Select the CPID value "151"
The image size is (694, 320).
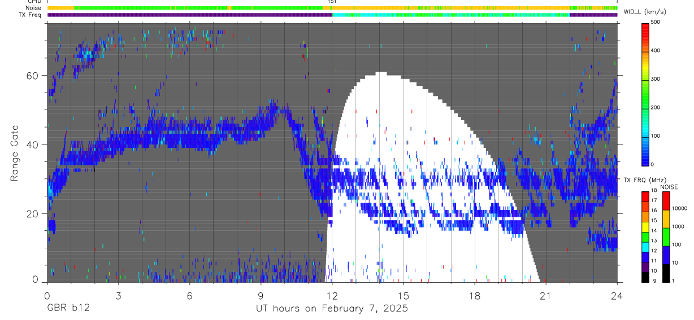coord(332,2)
